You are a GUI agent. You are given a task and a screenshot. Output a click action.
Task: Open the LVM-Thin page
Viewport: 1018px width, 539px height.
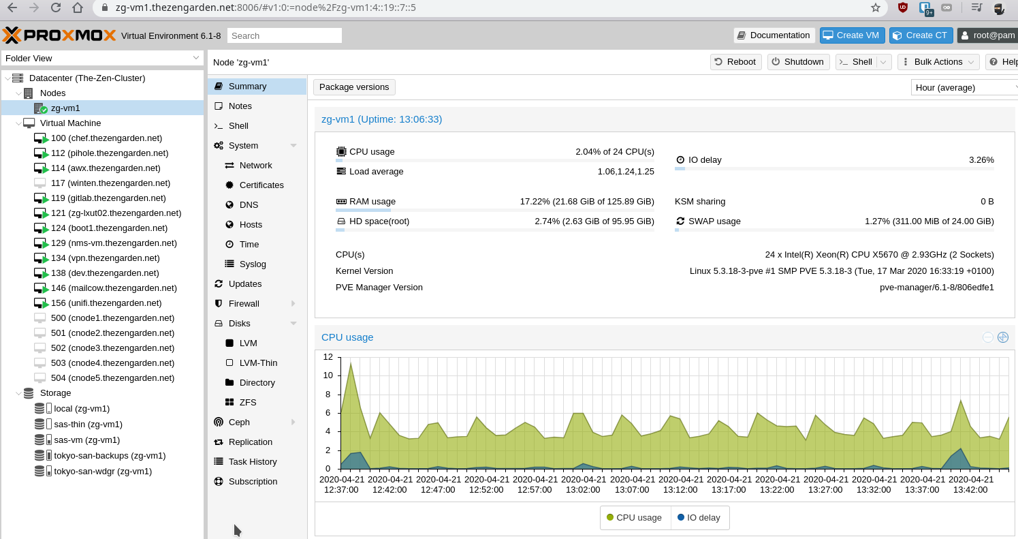click(x=257, y=363)
